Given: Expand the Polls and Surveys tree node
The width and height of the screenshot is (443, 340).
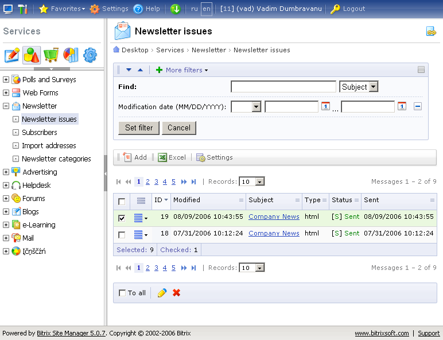Looking at the screenshot, I should pos(6,80).
